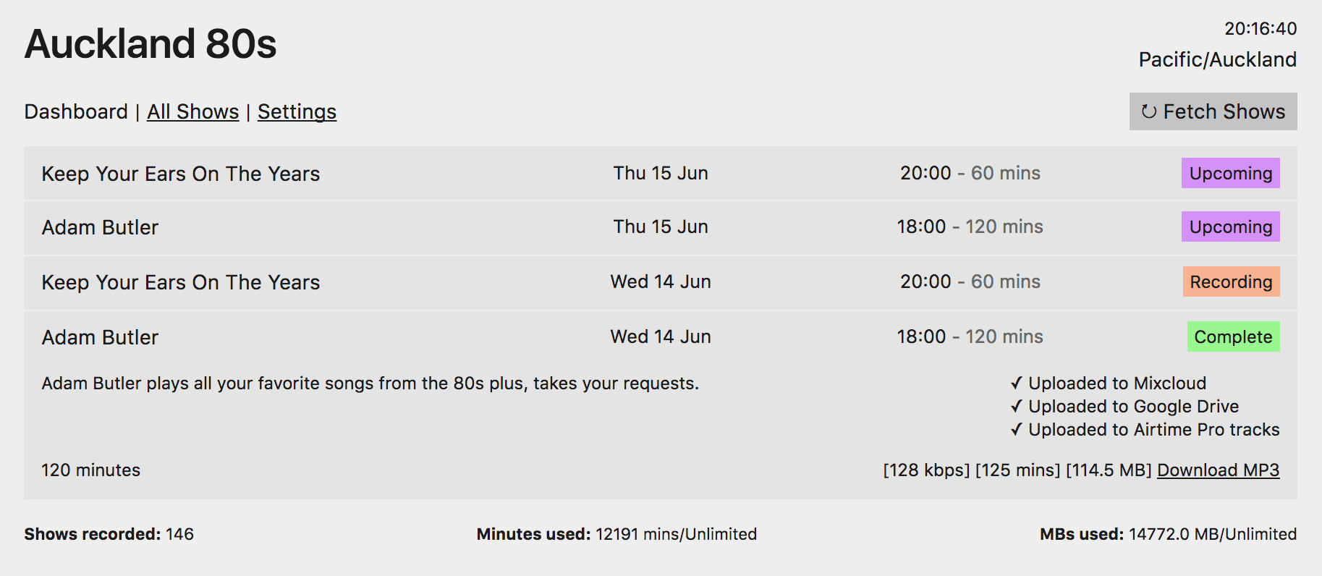This screenshot has height=576, width=1322.
Task: Click the Upcoming badge for Adam Butler Thursday
Action: (x=1230, y=226)
